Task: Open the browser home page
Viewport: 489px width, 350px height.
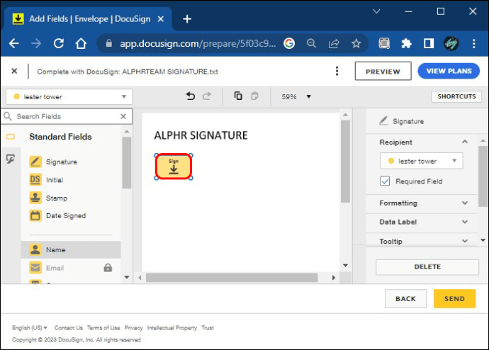Action: 81,43
